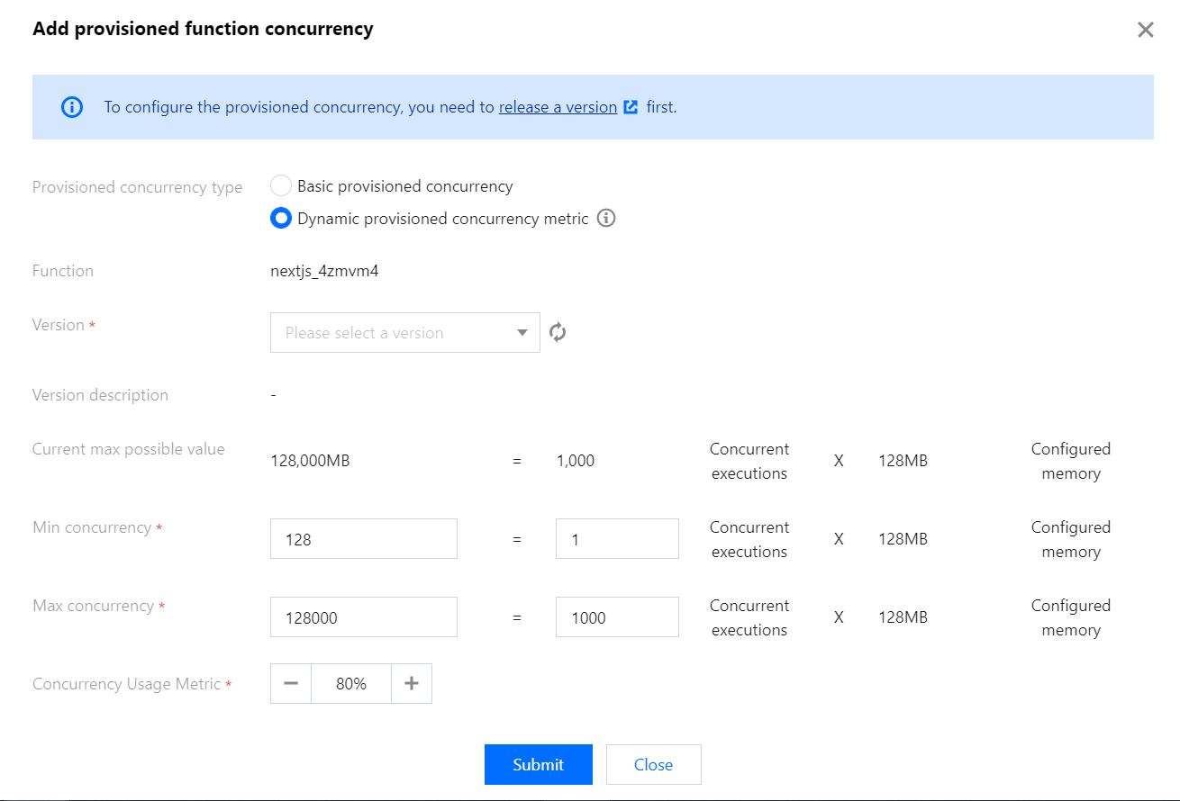This screenshot has width=1180, height=801.
Task: Focus the Max concurrent executions field showing 1000
Action: 616,617
